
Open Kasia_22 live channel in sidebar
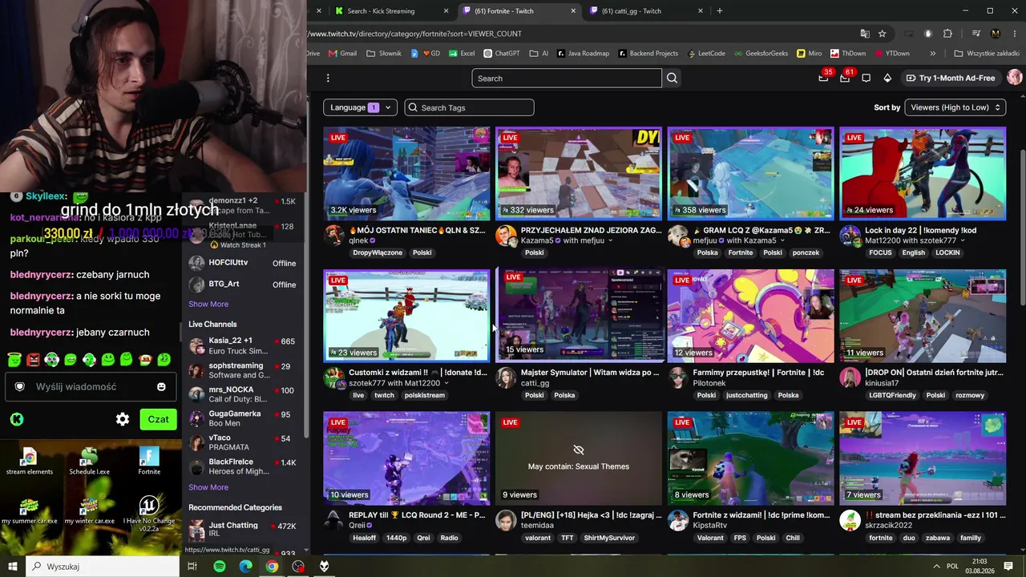(242, 345)
